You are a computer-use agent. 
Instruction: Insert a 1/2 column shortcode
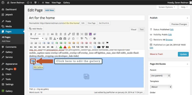tap(73, 47)
